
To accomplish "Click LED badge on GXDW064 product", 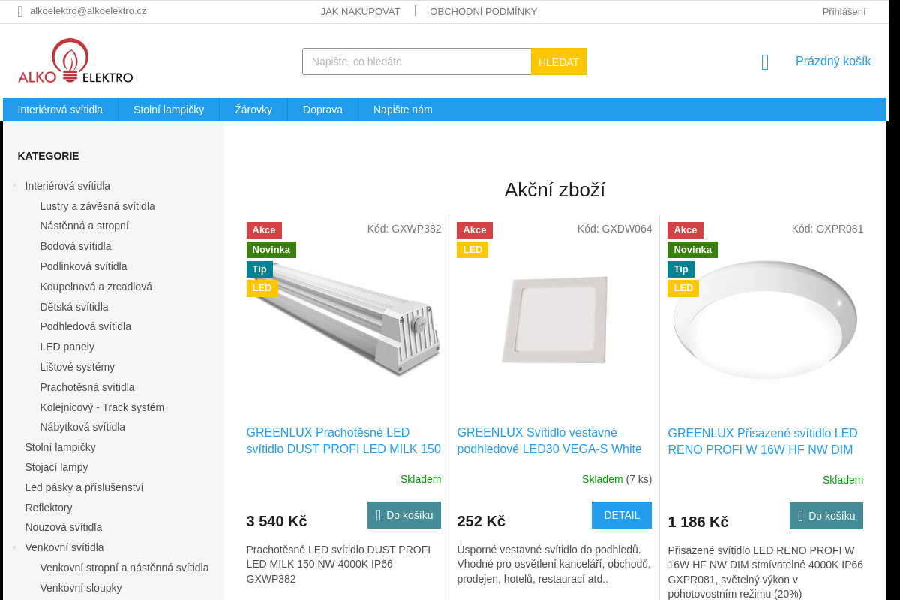I will point(472,250).
